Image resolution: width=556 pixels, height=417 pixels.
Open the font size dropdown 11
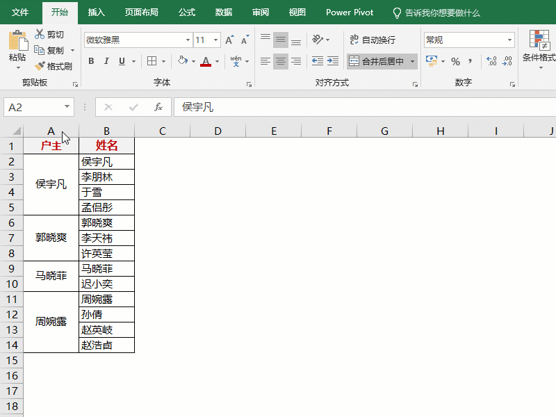click(215, 40)
